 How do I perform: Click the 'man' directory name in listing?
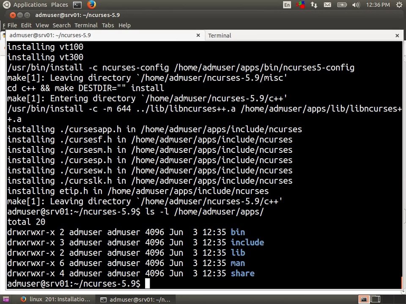click(x=238, y=263)
